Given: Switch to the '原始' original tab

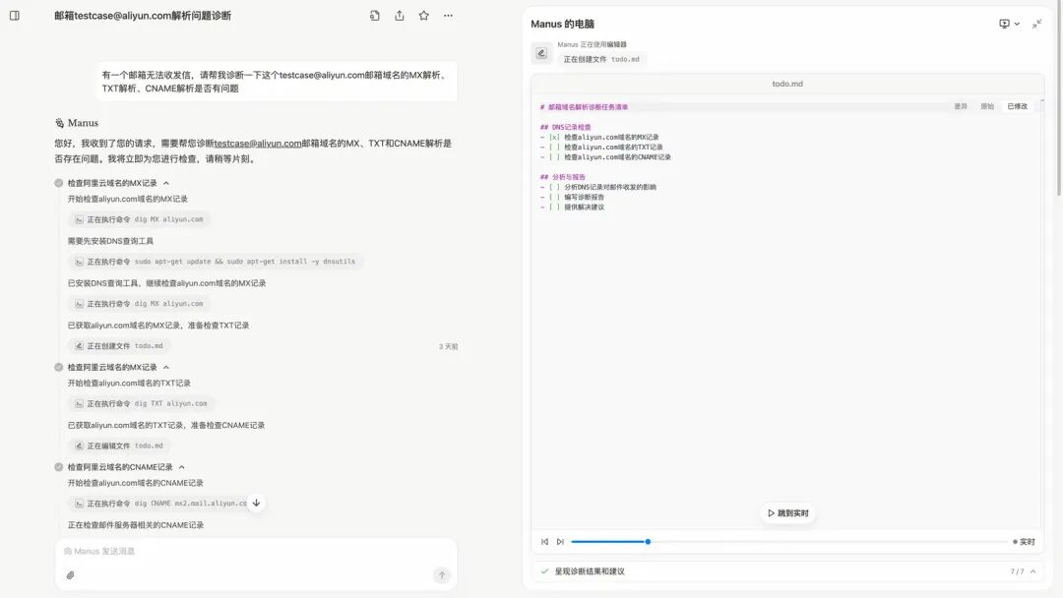Looking at the screenshot, I should 987,106.
